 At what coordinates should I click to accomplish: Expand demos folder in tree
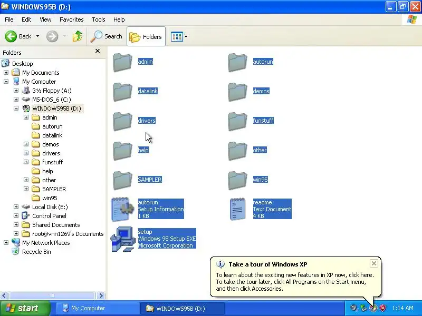click(26, 144)
